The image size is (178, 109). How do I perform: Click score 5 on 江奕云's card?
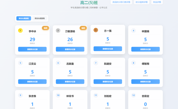[x=32, y=72]
